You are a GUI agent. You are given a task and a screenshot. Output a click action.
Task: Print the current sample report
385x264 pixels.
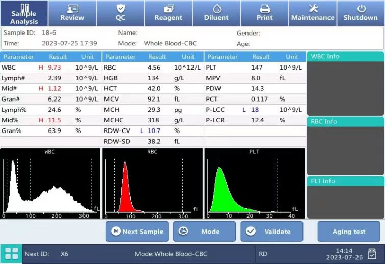click(264, 14)
